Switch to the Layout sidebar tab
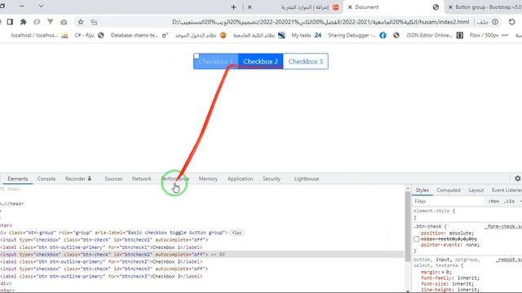Viewport: 522px width, 293px height. pyautogui.click(x=476, y=190)
